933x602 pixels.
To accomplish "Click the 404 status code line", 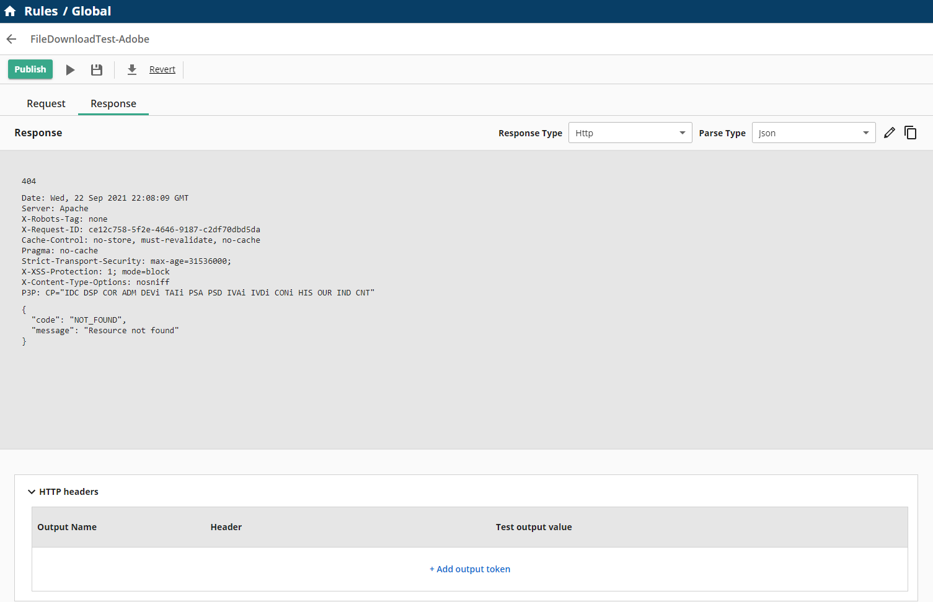I will pyautogui.click(x=29, y=181).
